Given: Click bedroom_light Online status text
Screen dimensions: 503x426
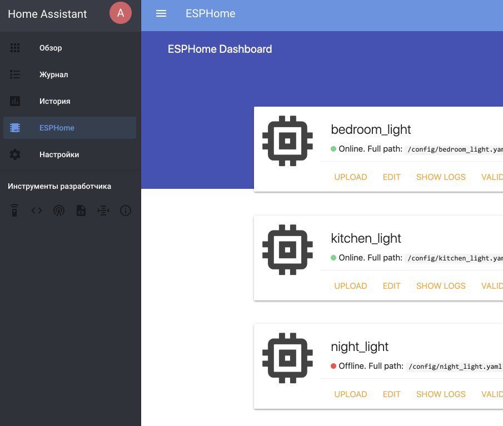Looking at the screenshot, I should tap(352, 149).
